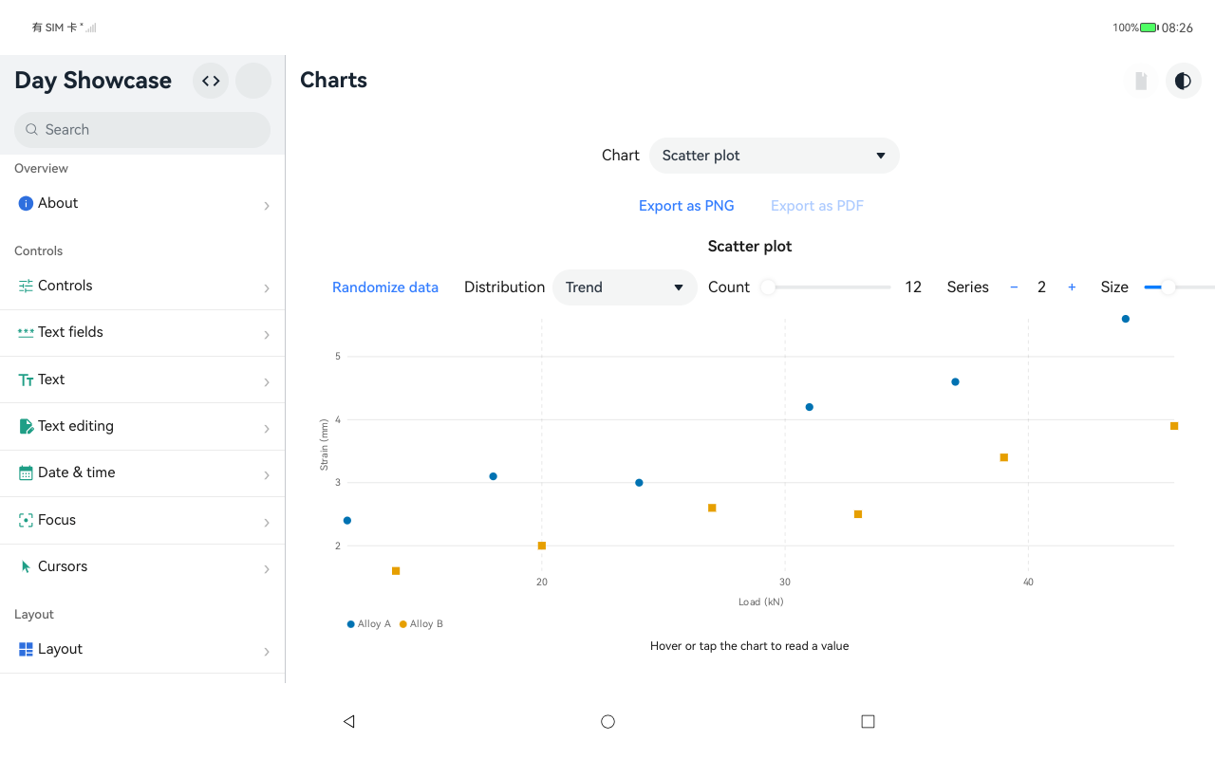Screen dimensions: 1215x759
Task: Click the document icon in the Charts header
Action: [x=1141, y=81]
